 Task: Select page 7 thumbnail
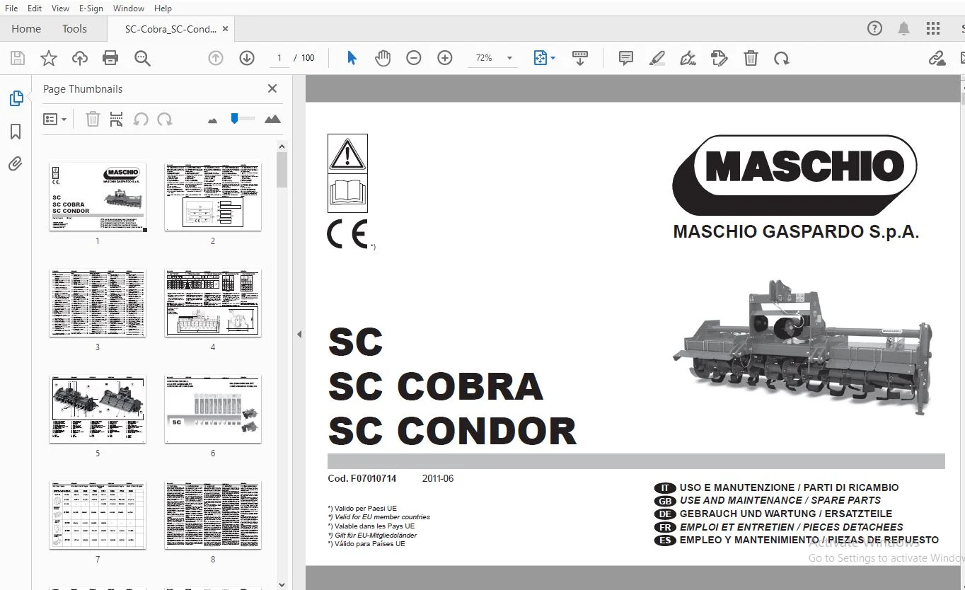point(98,515)
